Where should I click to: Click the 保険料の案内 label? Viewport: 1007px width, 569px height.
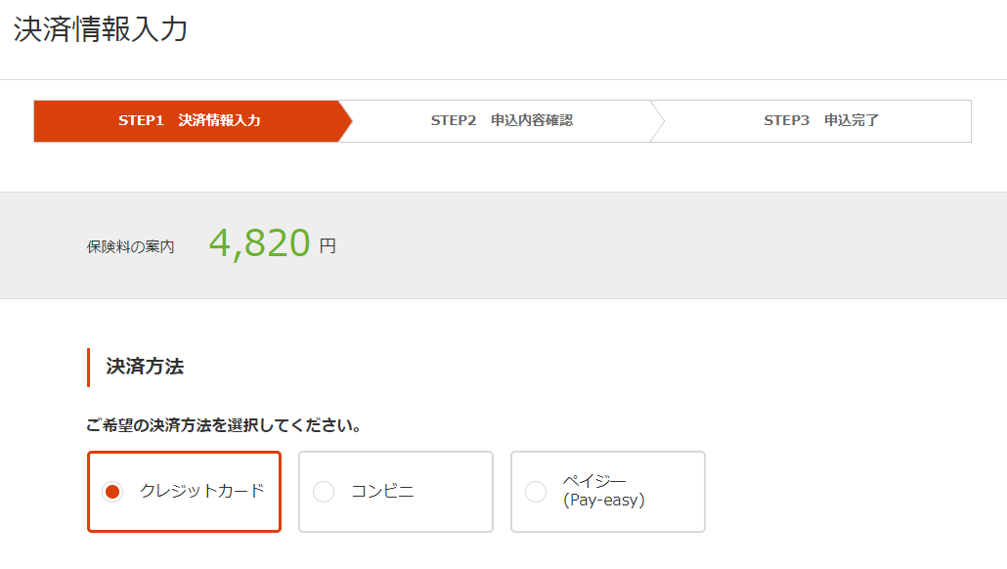coord(130,246)
